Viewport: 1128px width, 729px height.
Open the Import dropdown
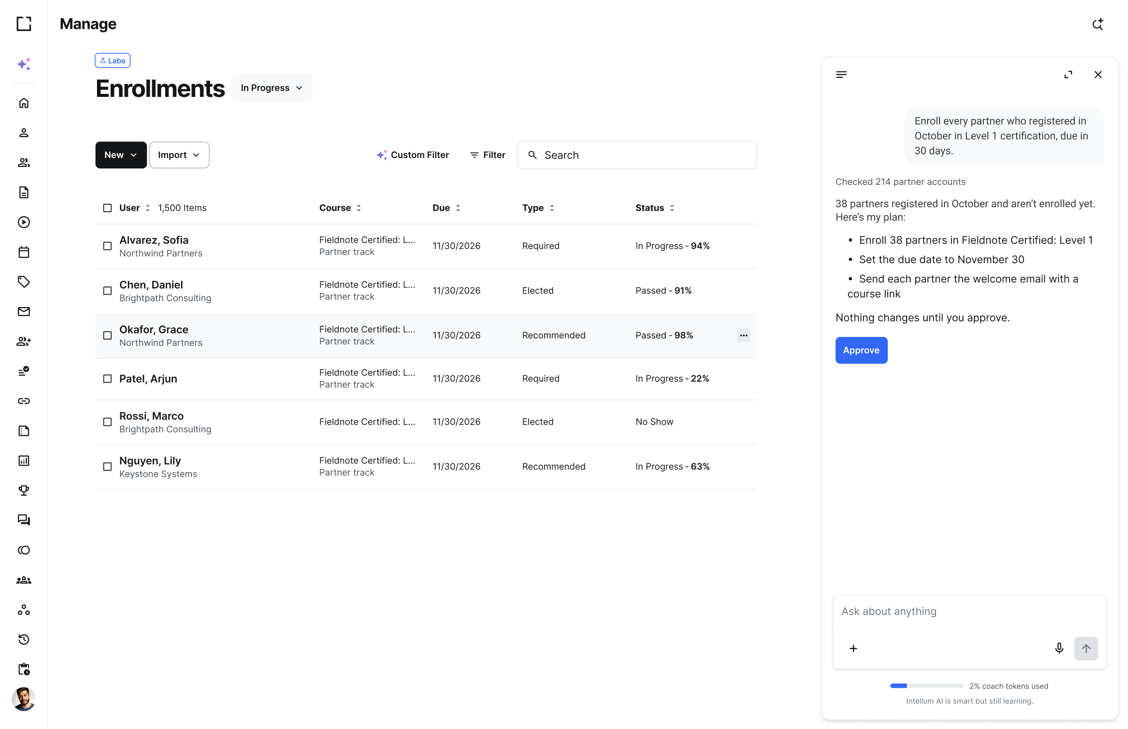point(179,155)
